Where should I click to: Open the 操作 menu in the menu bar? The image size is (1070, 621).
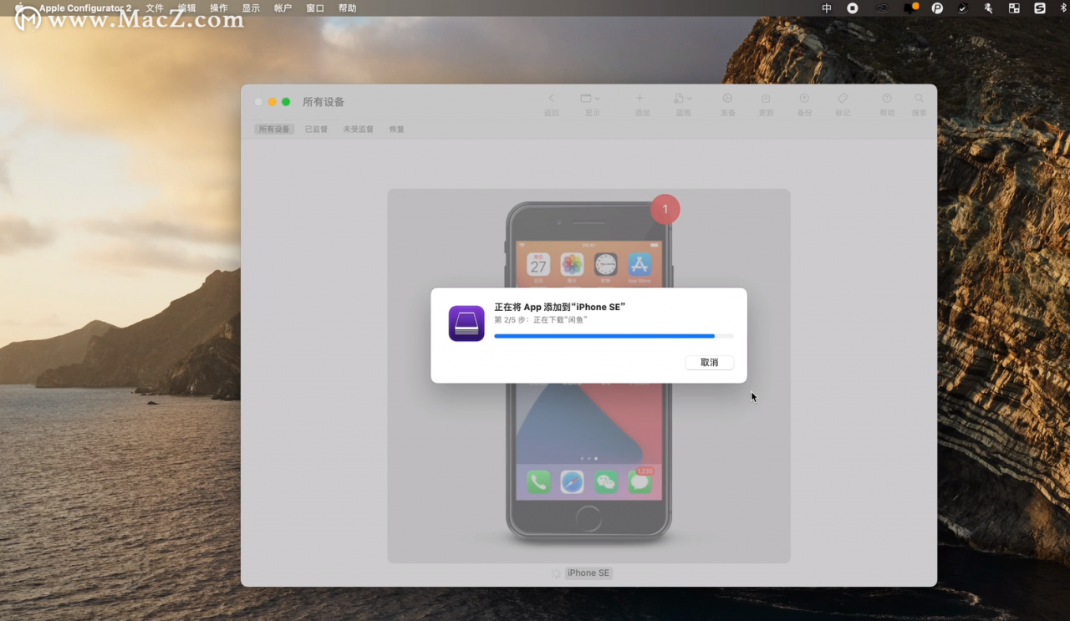(219, 8)
